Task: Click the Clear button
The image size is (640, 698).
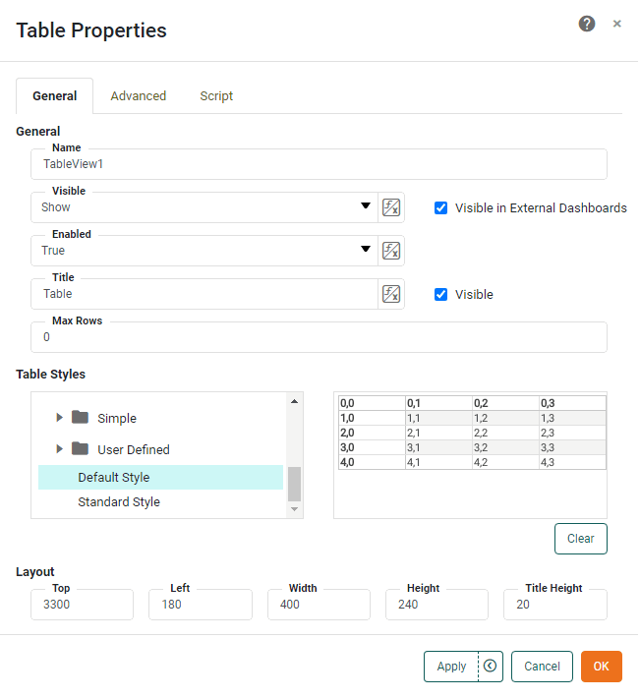Action: click(582, 539)
